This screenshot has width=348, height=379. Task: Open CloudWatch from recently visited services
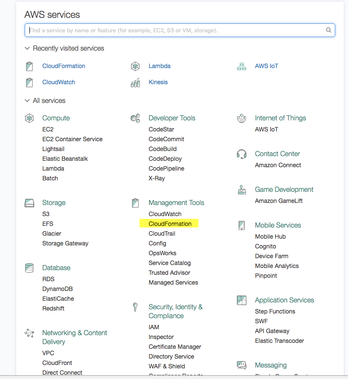59,82
